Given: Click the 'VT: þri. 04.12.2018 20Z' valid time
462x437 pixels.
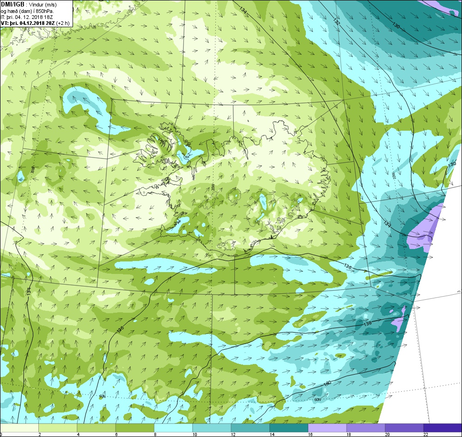Looking at the screenshot, I should pyautogui.click(x=28, y=23).
